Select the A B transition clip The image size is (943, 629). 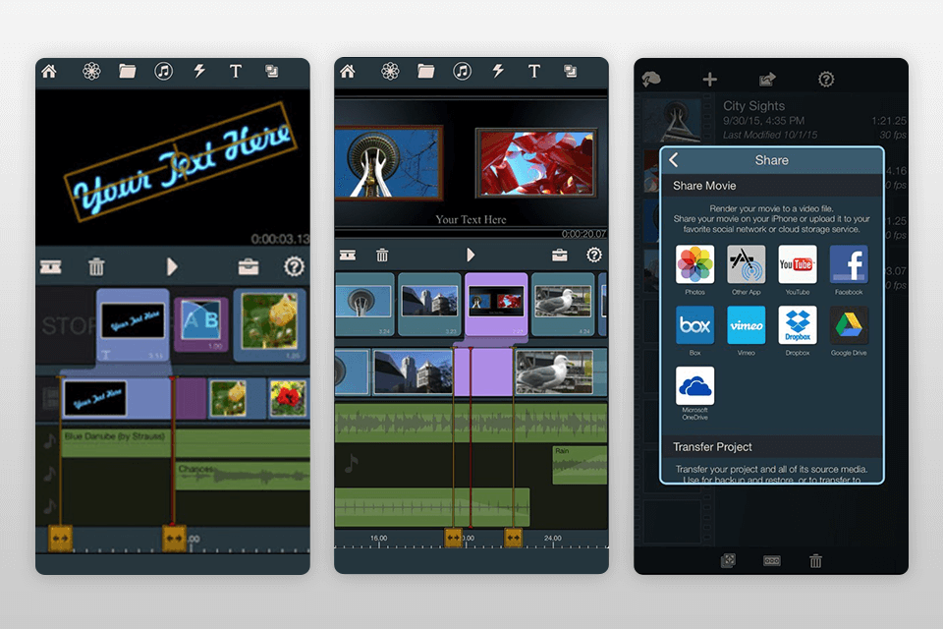200,323
